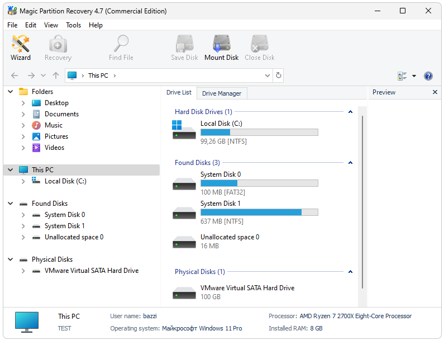Expand System Disk 0 tree node
This screenshot has height=340, width=444.
point(23,215)
